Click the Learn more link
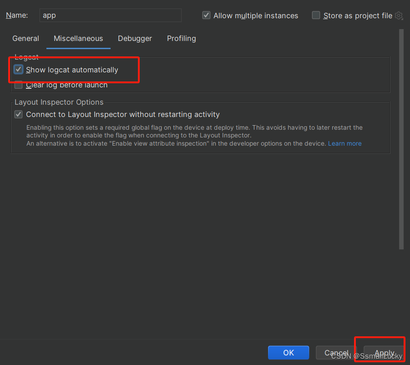Image resolution: width=410 pixels, height=365 pixels. (x=344, y=143)
